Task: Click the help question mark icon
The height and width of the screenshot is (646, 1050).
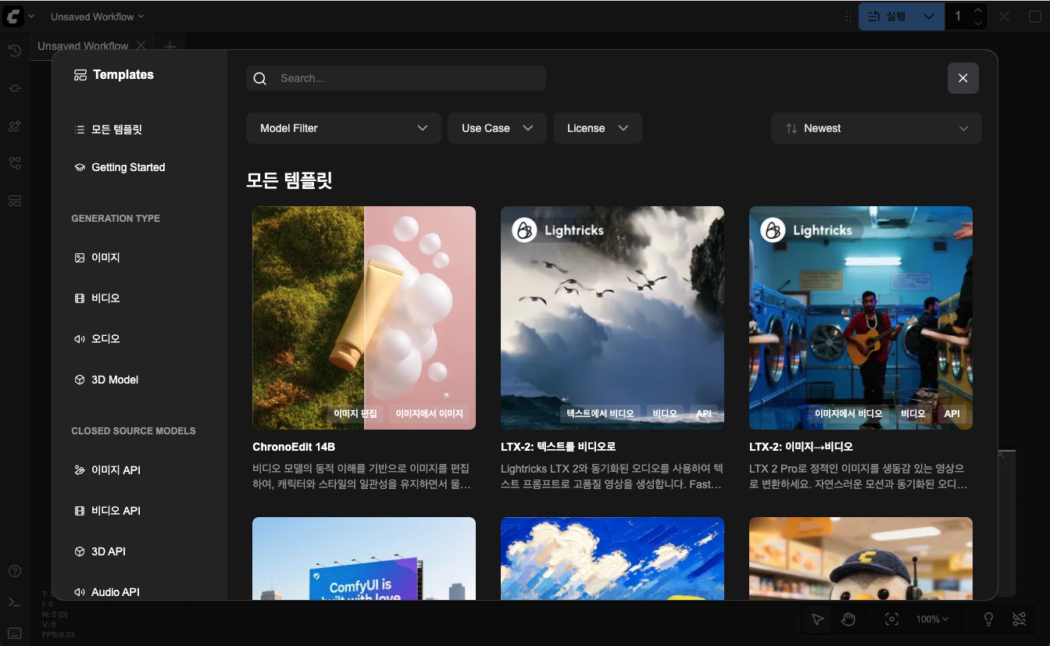Action: click(x=15, y=571)
